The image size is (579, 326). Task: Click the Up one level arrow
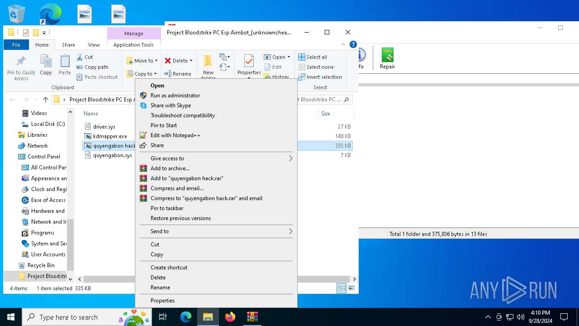pyautogui.click(x=45, y=100)
